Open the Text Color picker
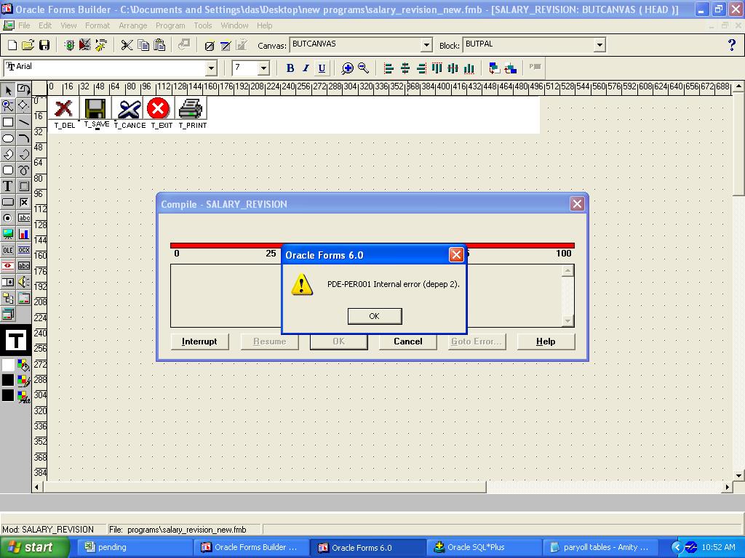 coord(24,396)
